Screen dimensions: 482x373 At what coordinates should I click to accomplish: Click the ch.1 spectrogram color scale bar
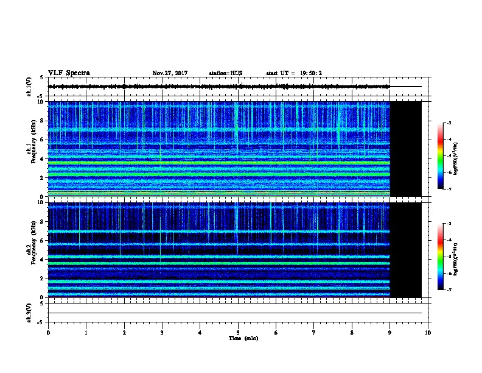click(x=440, y=156)
